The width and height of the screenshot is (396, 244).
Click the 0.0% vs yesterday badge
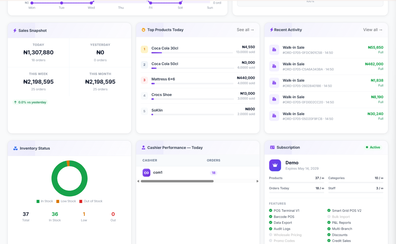point(30,102)
